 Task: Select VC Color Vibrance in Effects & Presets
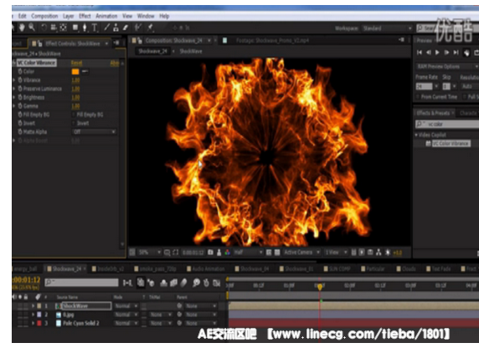451,144
